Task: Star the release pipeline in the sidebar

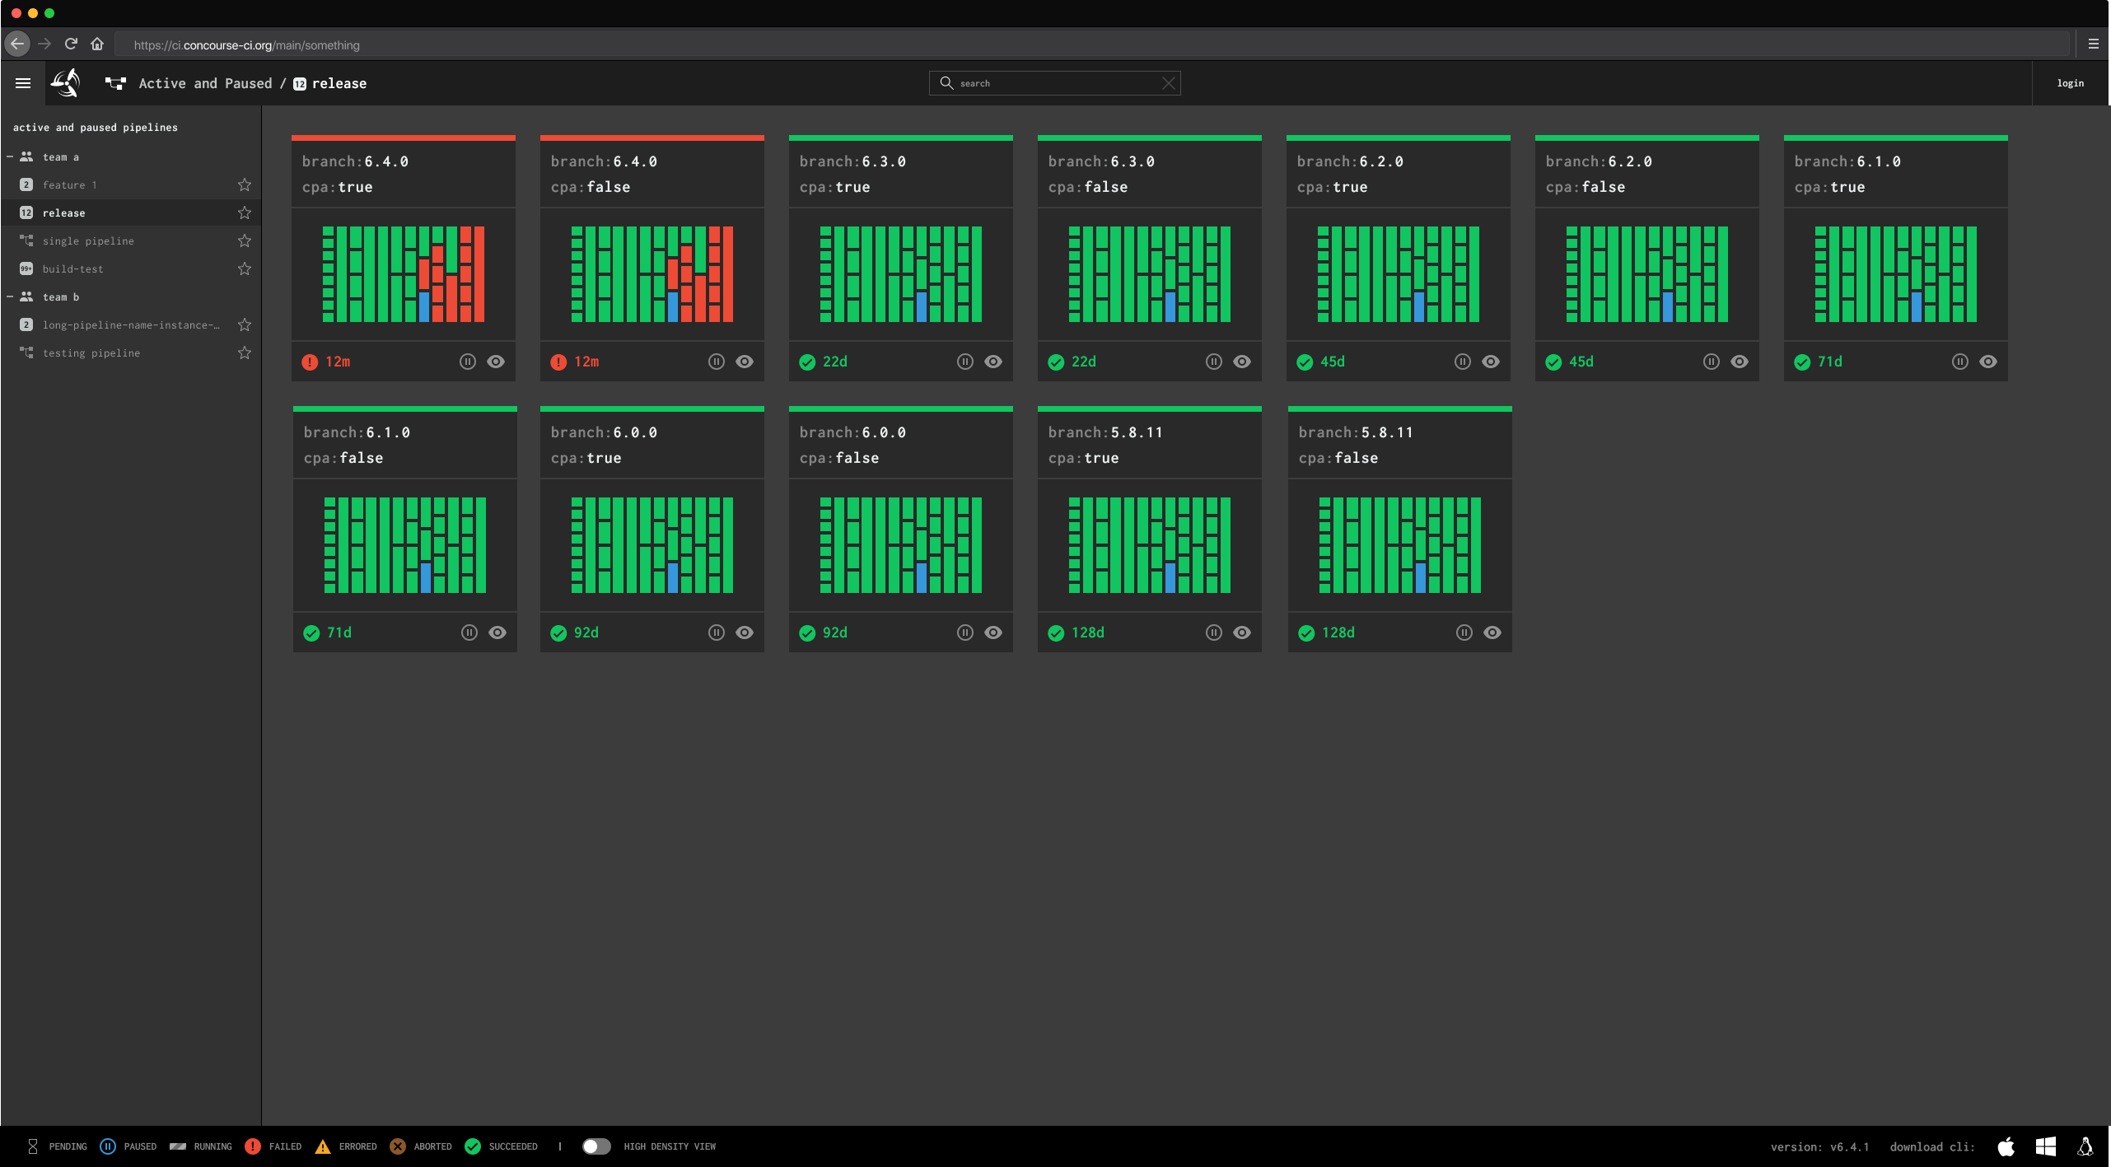Action: (x=244, y=212)
